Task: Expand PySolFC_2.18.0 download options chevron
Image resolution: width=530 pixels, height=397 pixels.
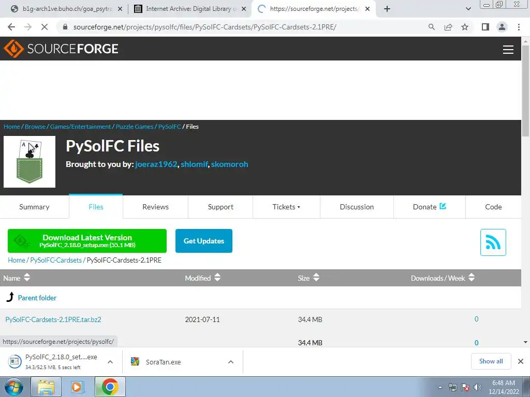Action: [x=110, y=362]
